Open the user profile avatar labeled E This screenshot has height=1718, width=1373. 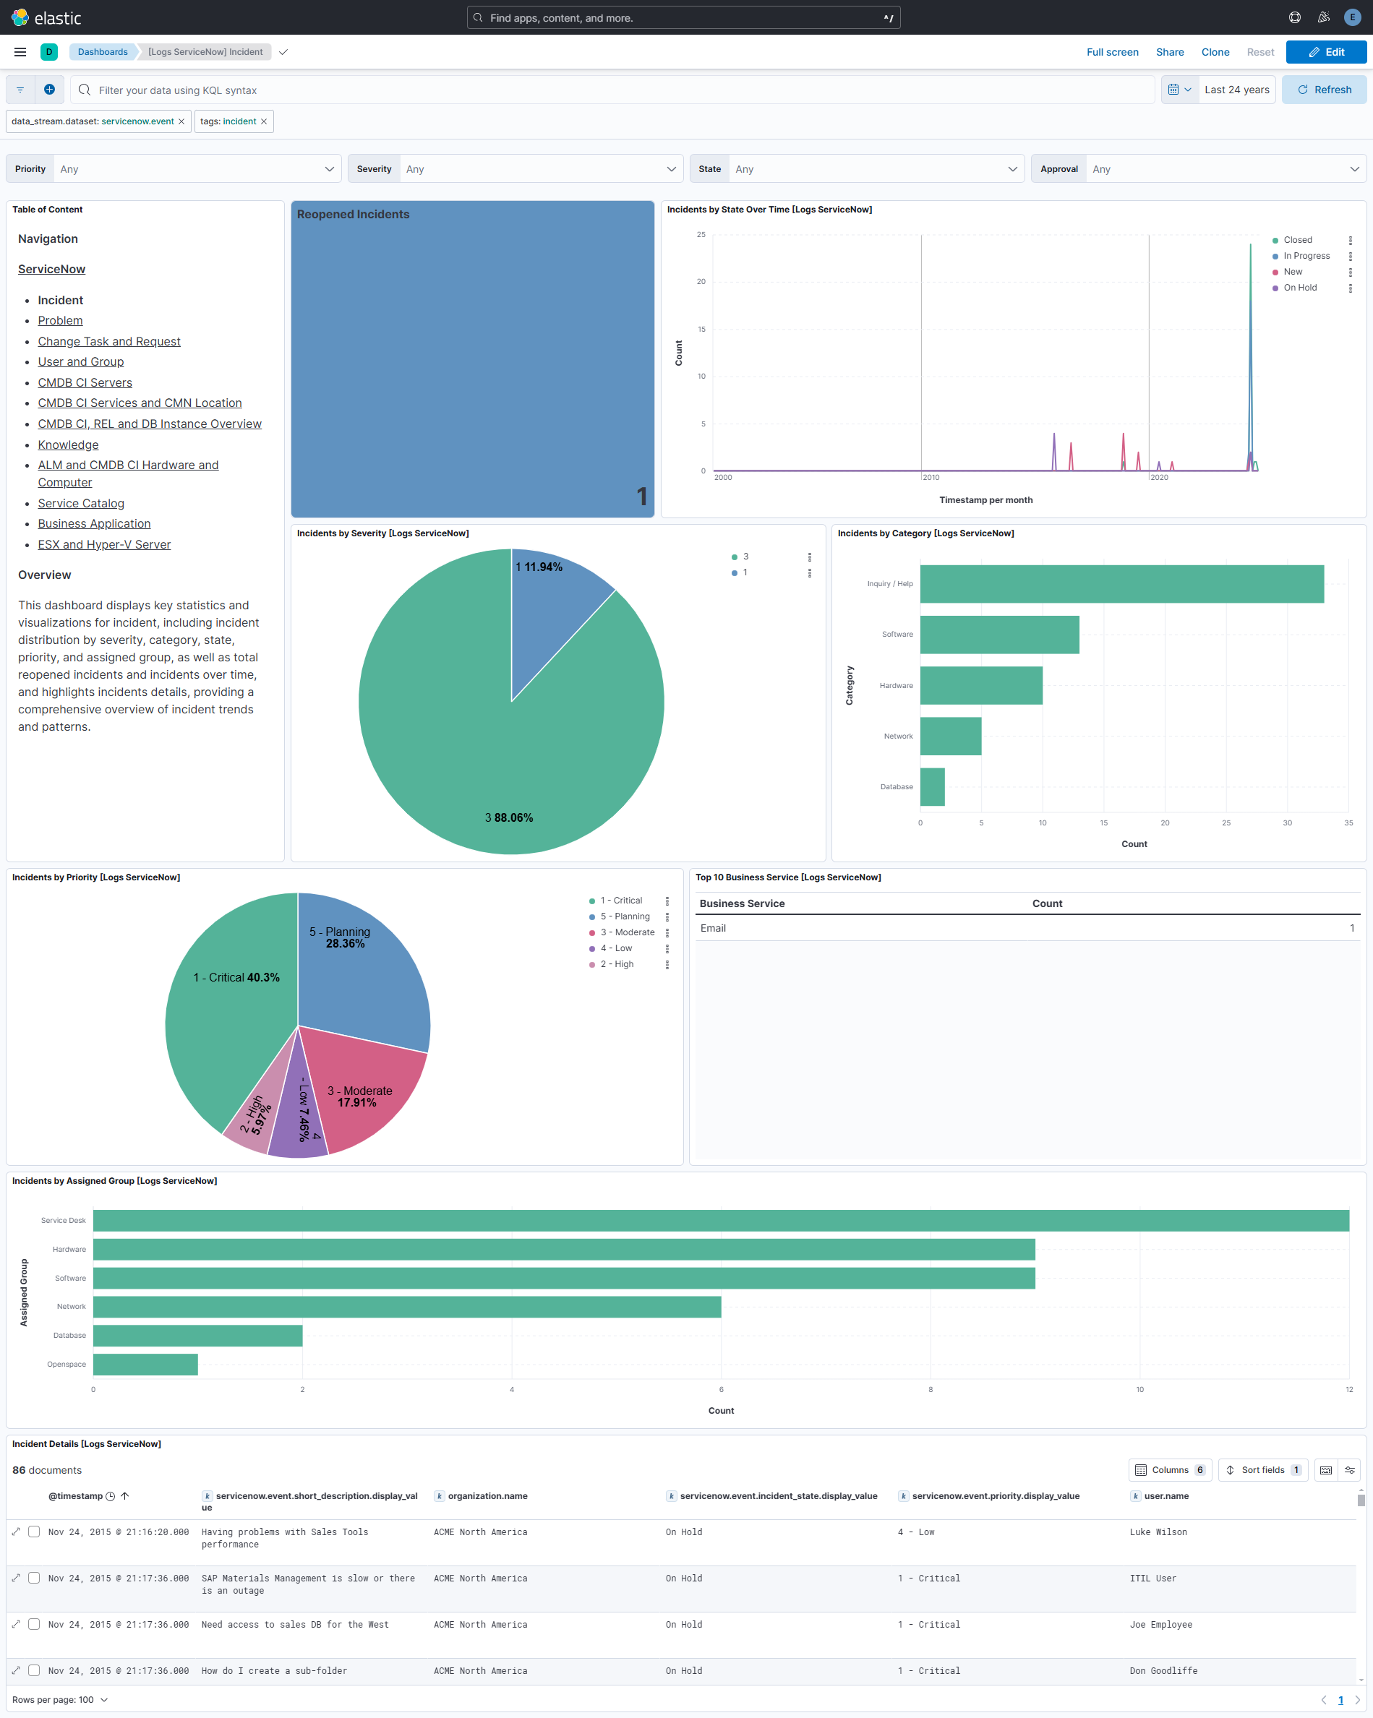tap(1351, 17)
